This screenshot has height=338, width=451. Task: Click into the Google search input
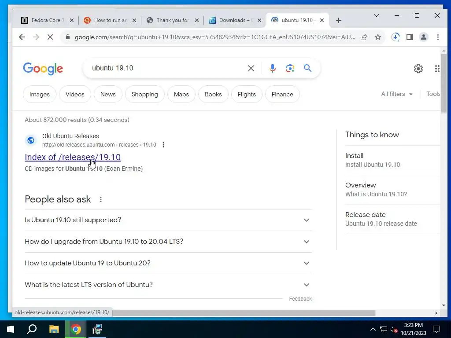click(167, 68)
